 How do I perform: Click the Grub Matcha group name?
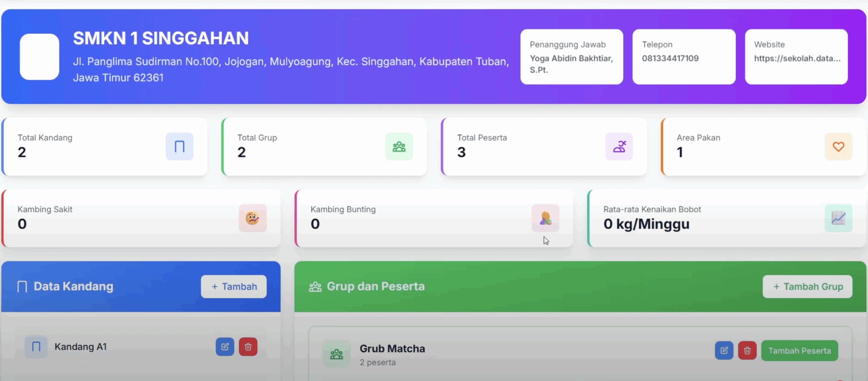click(392, 348)
